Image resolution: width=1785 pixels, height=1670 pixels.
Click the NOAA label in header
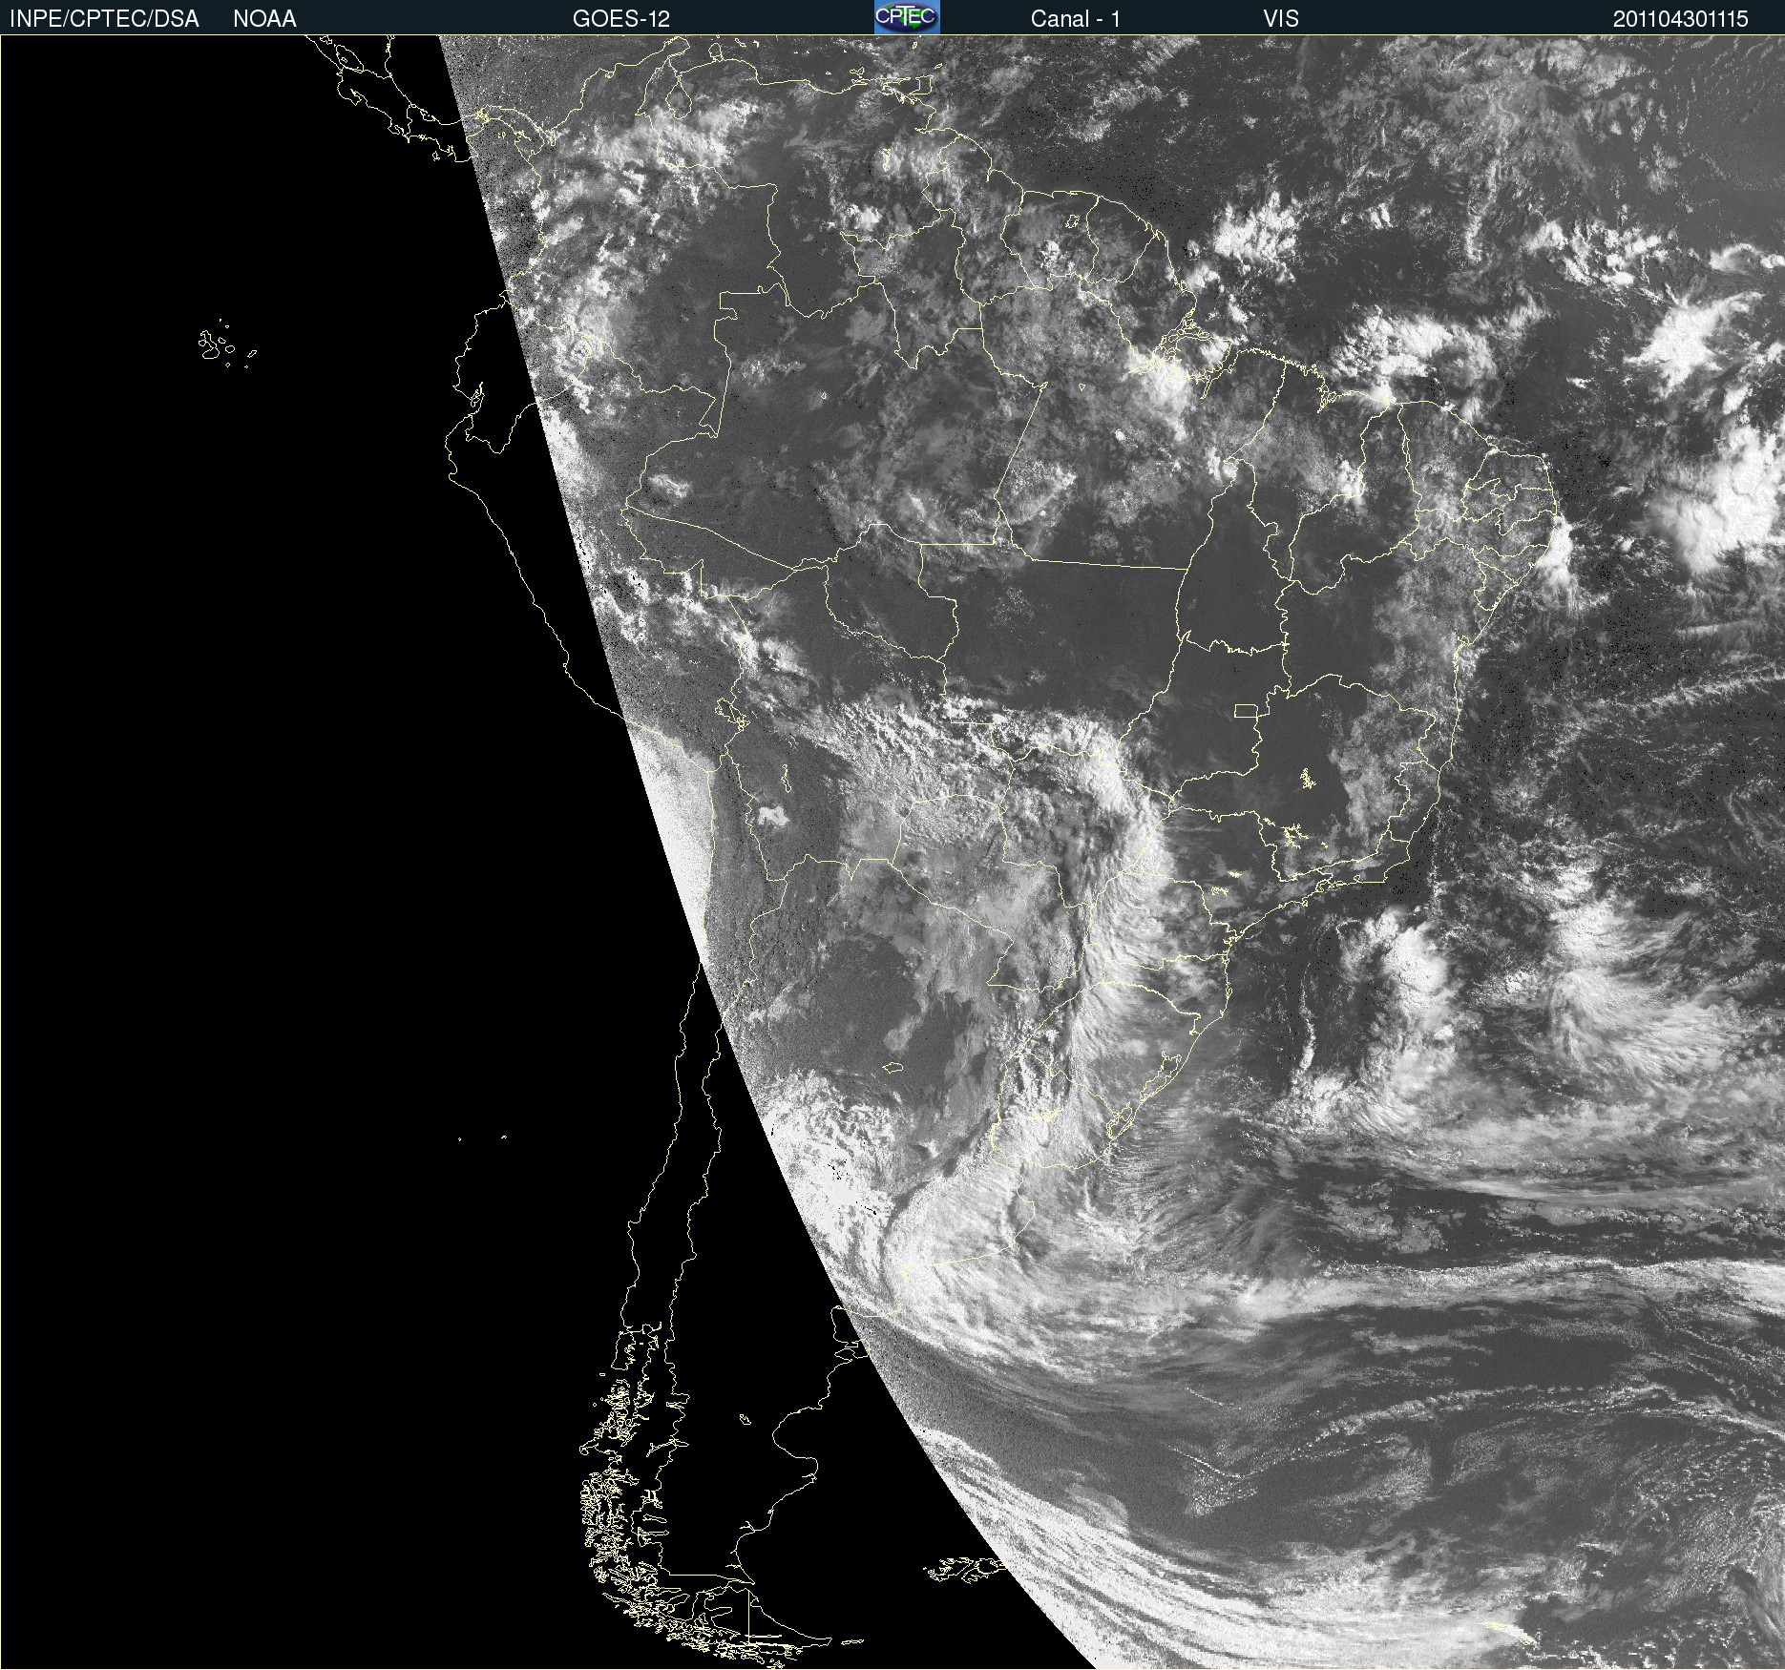[264, 19]
